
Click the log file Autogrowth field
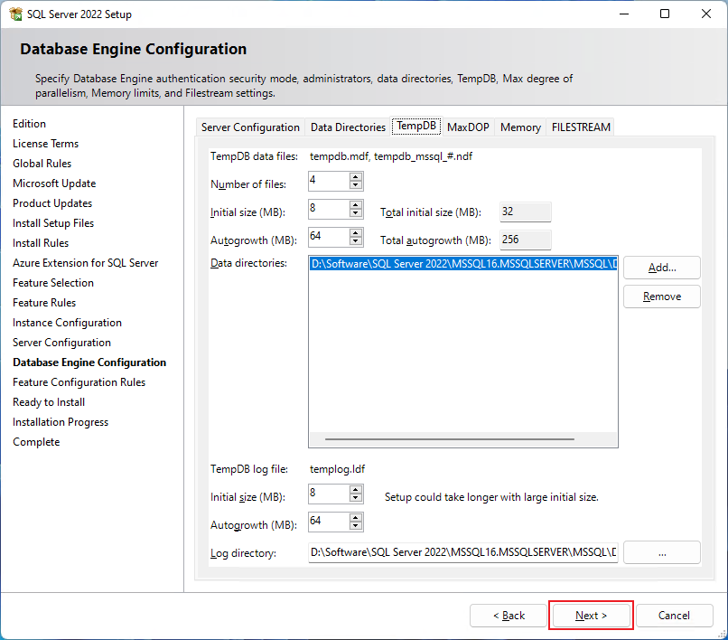[329, 522]
